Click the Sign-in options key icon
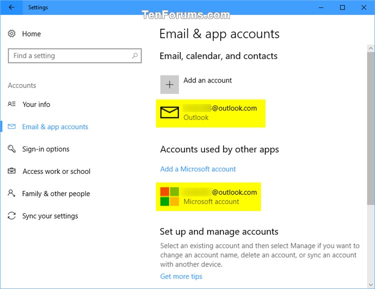This screenshot has width=375, height=289. pos(11,149)
